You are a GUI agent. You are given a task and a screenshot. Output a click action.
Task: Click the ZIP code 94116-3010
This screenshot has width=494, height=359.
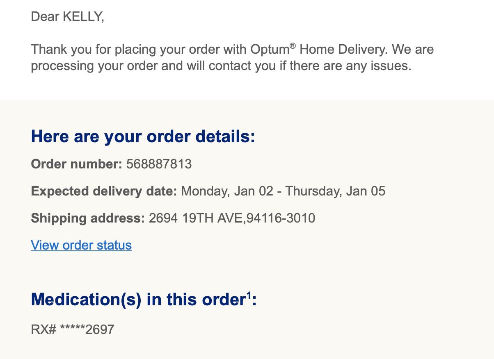tap(281, 218)
